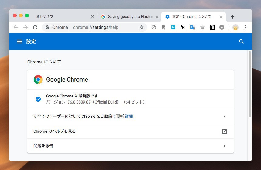This screenshot has width=261, height=170.
Task: Go back with the browser back arrow
Action: (x=16, y=27)
